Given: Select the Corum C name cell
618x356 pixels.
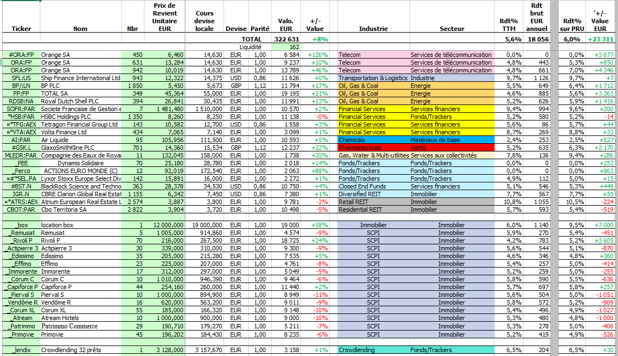Looking at the screenshot, I should pos(80,279).
